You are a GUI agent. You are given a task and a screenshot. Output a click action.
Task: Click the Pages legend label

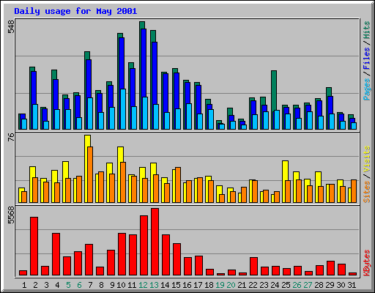coord(366,89)
